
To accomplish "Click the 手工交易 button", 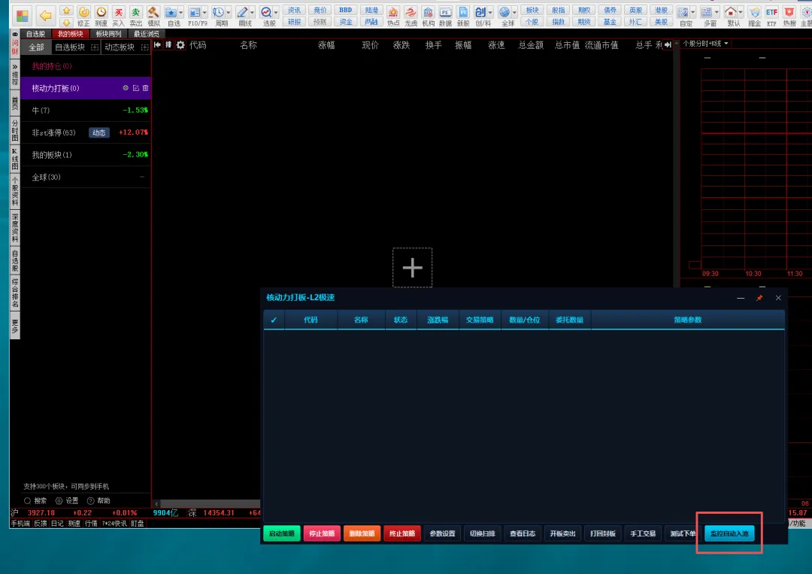I will [x=643, y=533].
